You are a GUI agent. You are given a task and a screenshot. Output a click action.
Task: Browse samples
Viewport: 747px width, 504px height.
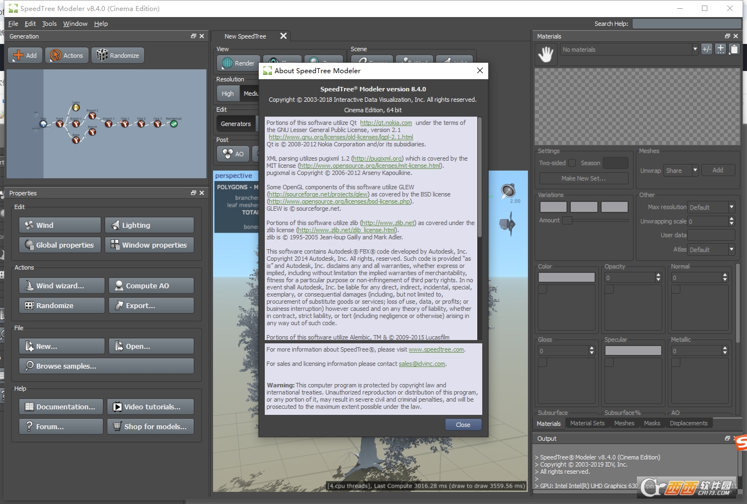coord(106,366)
